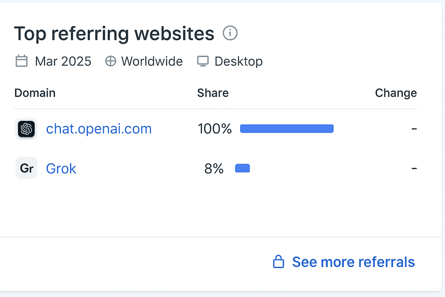This screenshot has width=445, height=297.
Task: Select See more referrals link
Action: (x=353, y=262)
